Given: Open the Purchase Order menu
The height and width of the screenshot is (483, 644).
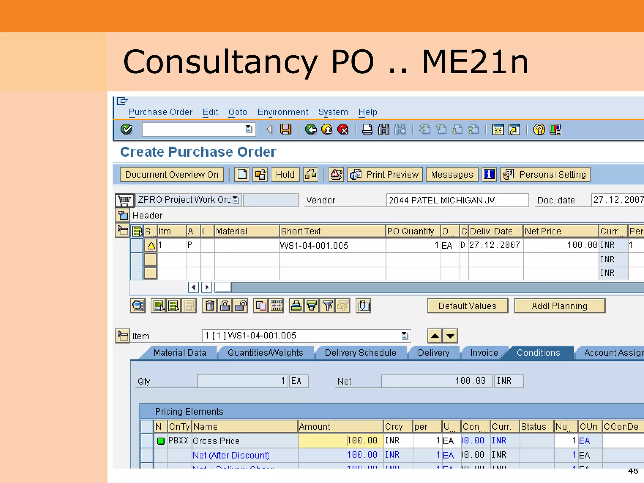Looking at the screenshot, I should pyautogui.click(x=160, y=112).
